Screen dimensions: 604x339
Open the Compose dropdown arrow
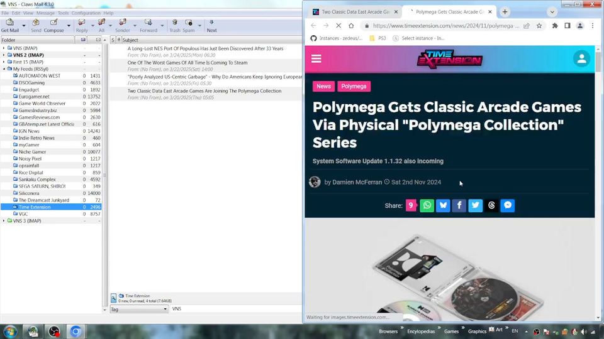pos(69,26)
